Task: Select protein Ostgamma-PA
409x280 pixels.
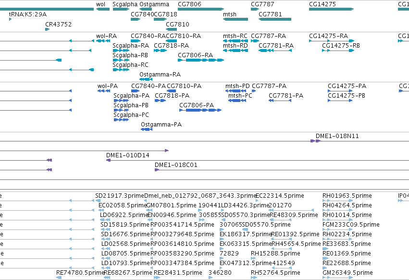Action: (x=147, y=129)
